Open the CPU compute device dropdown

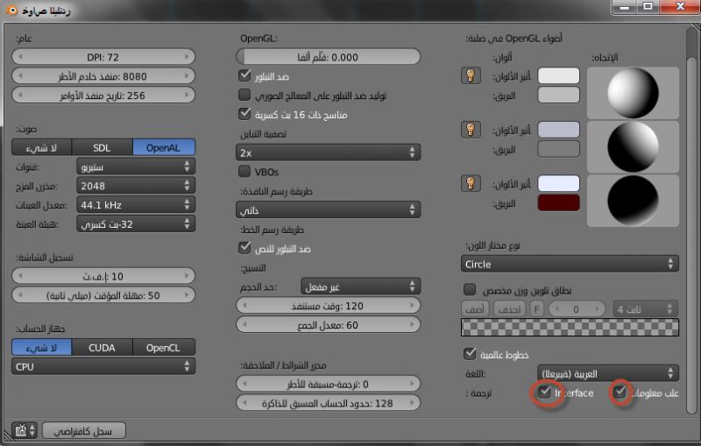tap(103, 366)
